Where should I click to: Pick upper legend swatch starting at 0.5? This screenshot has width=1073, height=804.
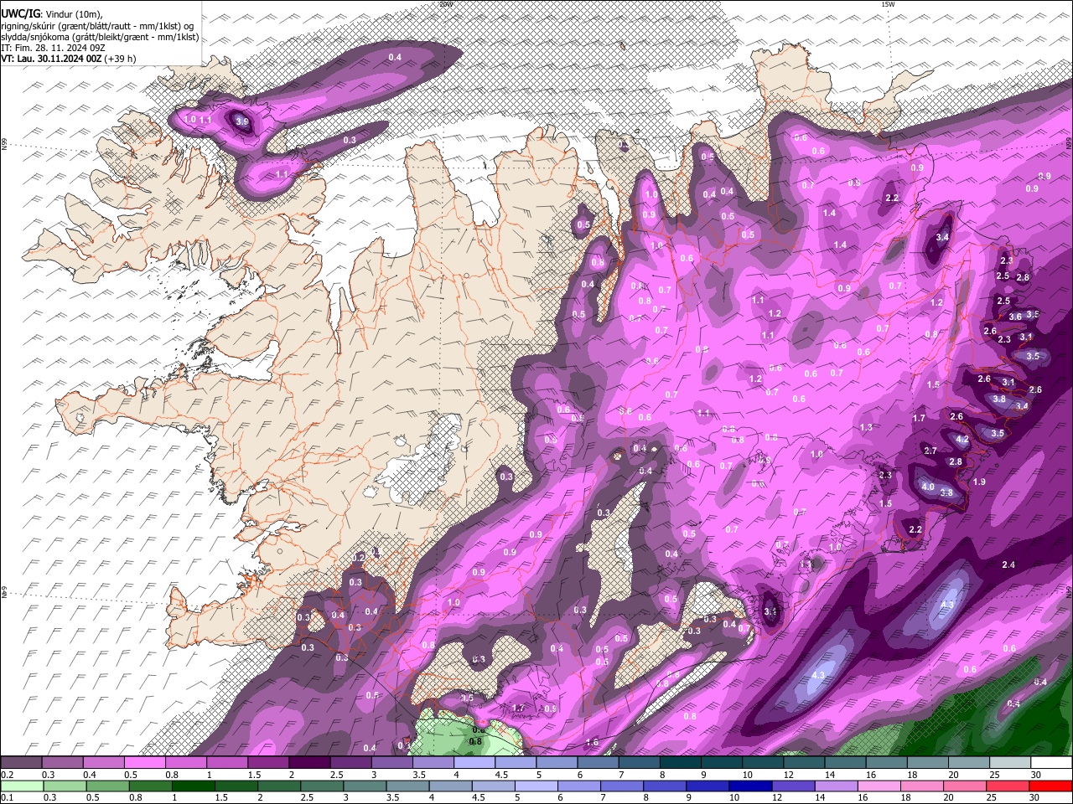144,763
